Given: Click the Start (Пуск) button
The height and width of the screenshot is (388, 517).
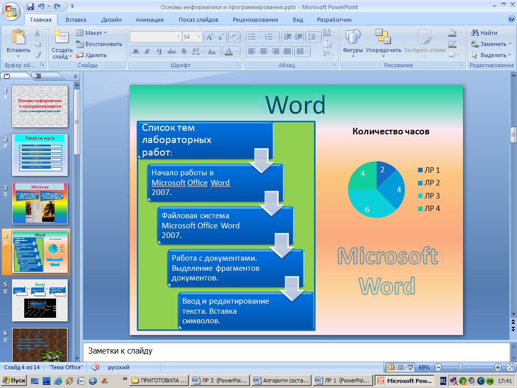Looking at the screenshot, I should (x=14, y=381).
